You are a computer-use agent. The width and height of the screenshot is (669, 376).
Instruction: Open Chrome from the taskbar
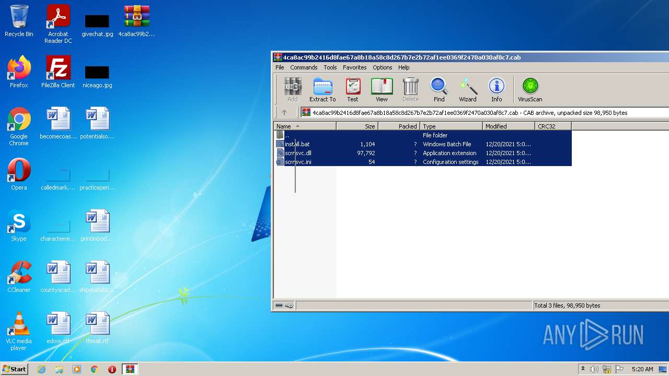pos(95,369)
